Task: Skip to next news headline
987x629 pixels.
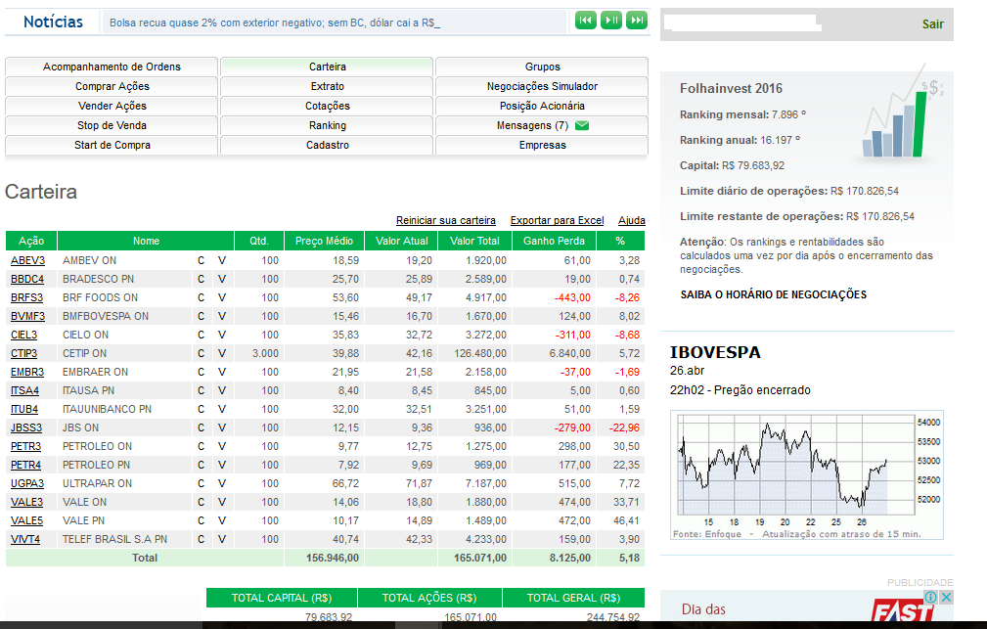Action: tap(637, 21)
